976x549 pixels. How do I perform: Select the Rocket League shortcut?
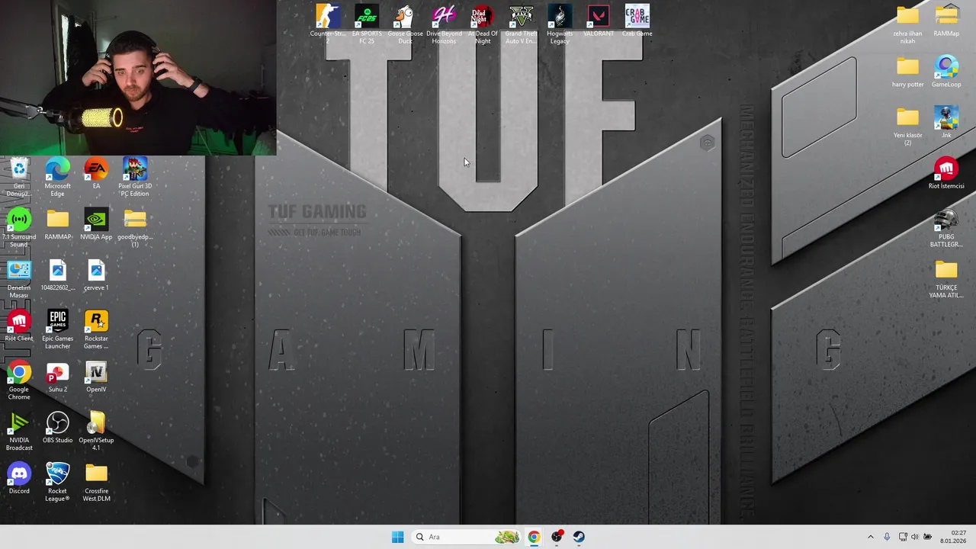pyautogui.click(x=57, y=474)
